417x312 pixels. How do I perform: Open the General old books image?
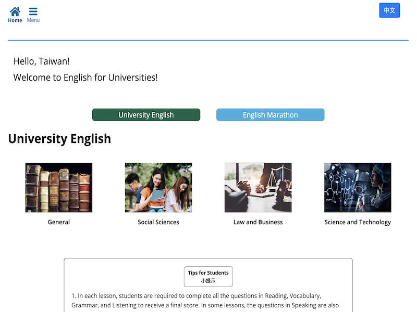pyautogui.click(x=59, y=187)
